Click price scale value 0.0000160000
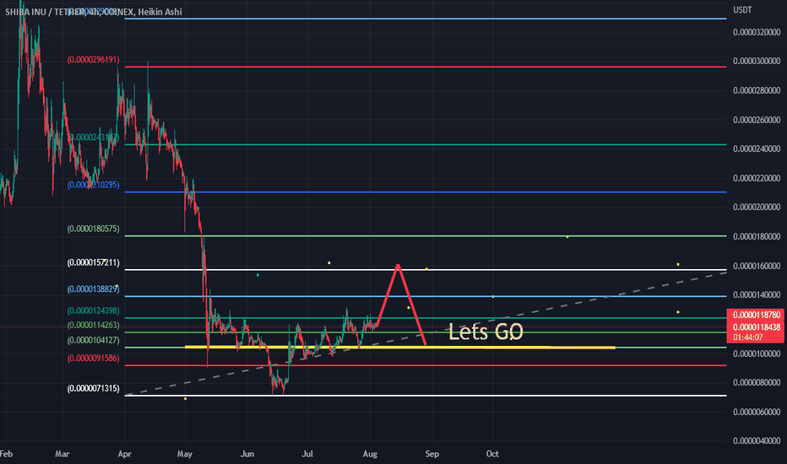 tap(757, 266)
